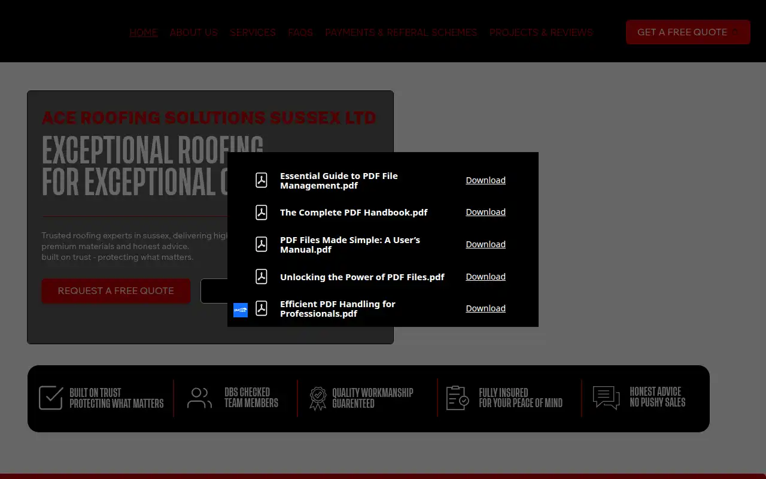The height and width of the screenshot is (479, 766).
Task: Download PDF Files Made Simple User's Manual
Action: tap(486, 244)
